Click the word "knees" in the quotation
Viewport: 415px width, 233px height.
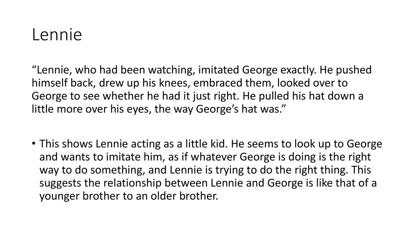[x=175, y=83]
